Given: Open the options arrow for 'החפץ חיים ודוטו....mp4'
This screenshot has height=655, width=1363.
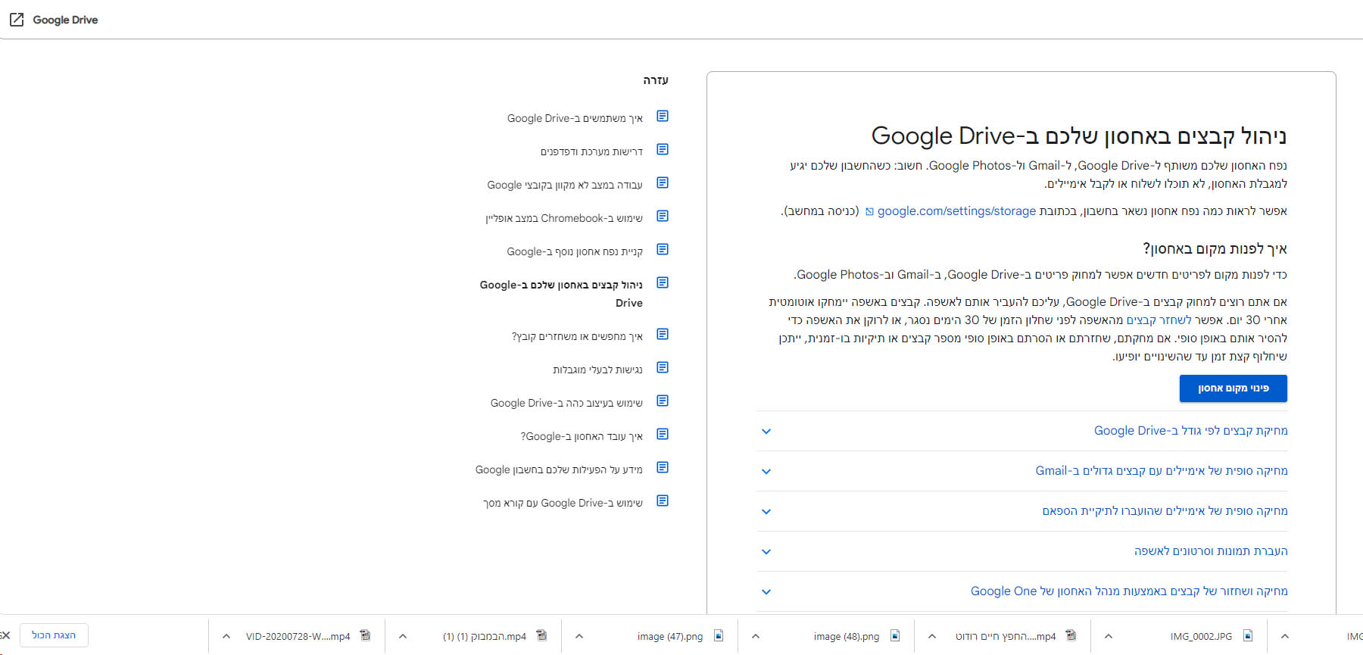Looking at the screenshot, I should tap(932, 636).
